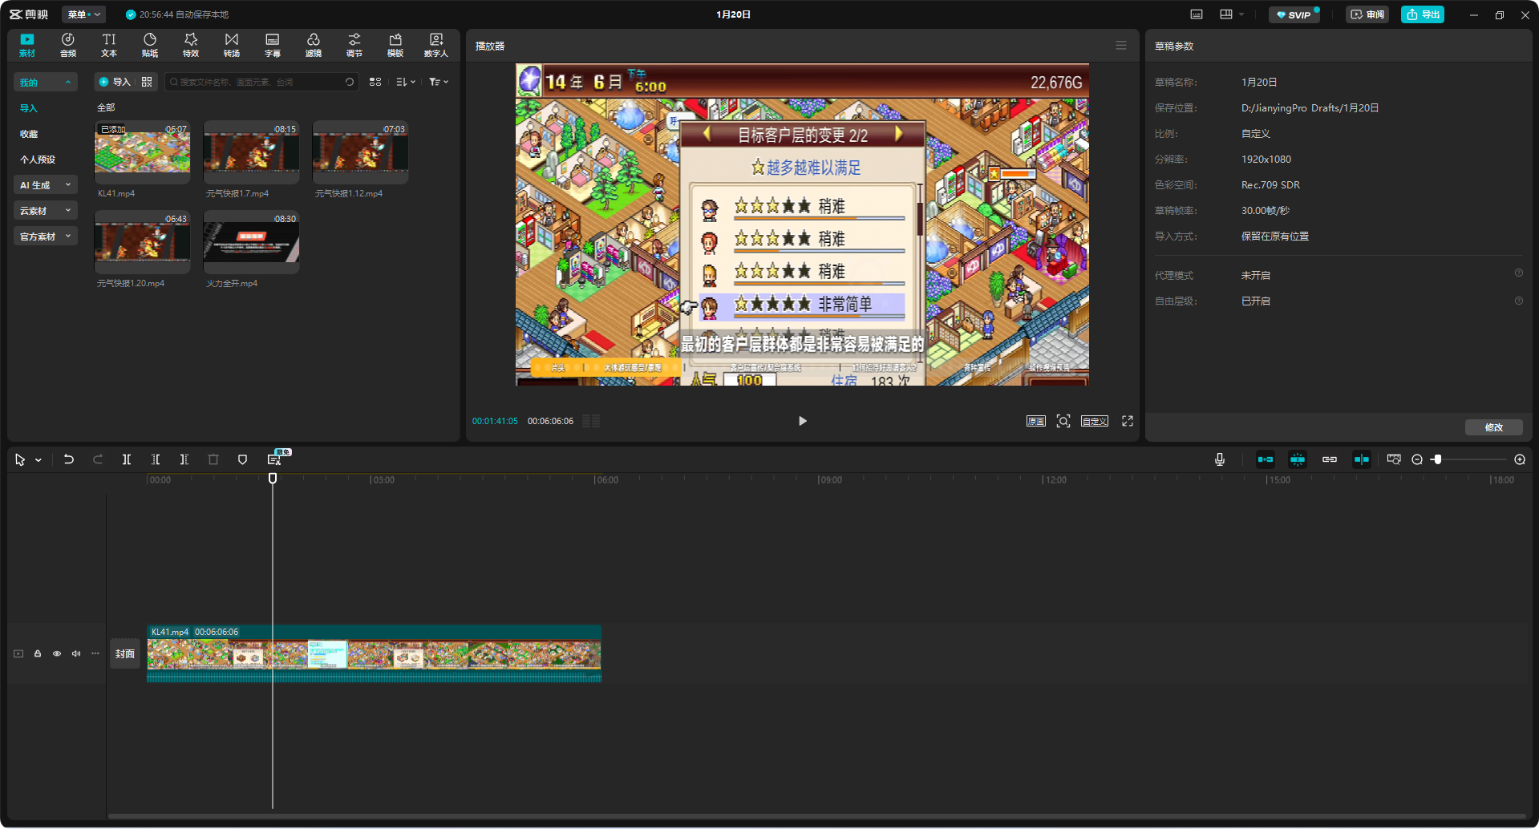The height and width of the screenshot is (829, 1539).
Task: Add a marker with the shield icon
Action: 242,459
